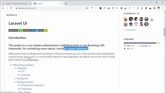This screenshot has width=166, height=93.
Task: Click JavaScript 5.9% language entry
Action: (144, 46)
